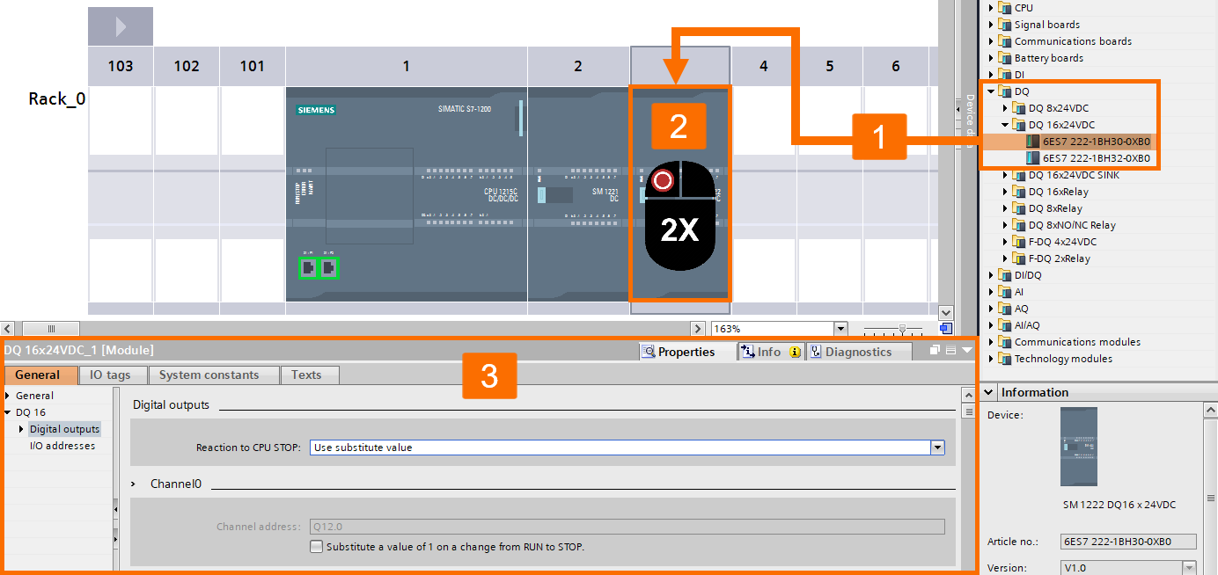Click the horizontal scrollbar below the device view
Screen dimensions: 1218x575
pyautogui.click(x=53, y=328)
